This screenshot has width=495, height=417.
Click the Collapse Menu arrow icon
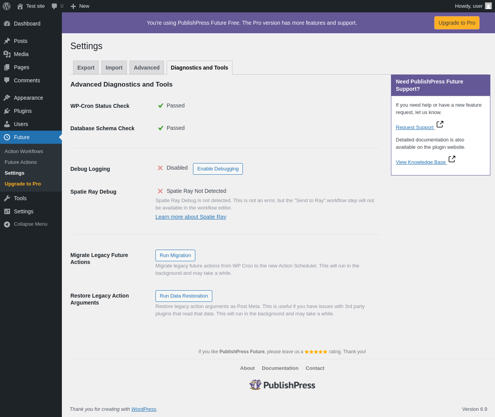[x=7, y=224]
